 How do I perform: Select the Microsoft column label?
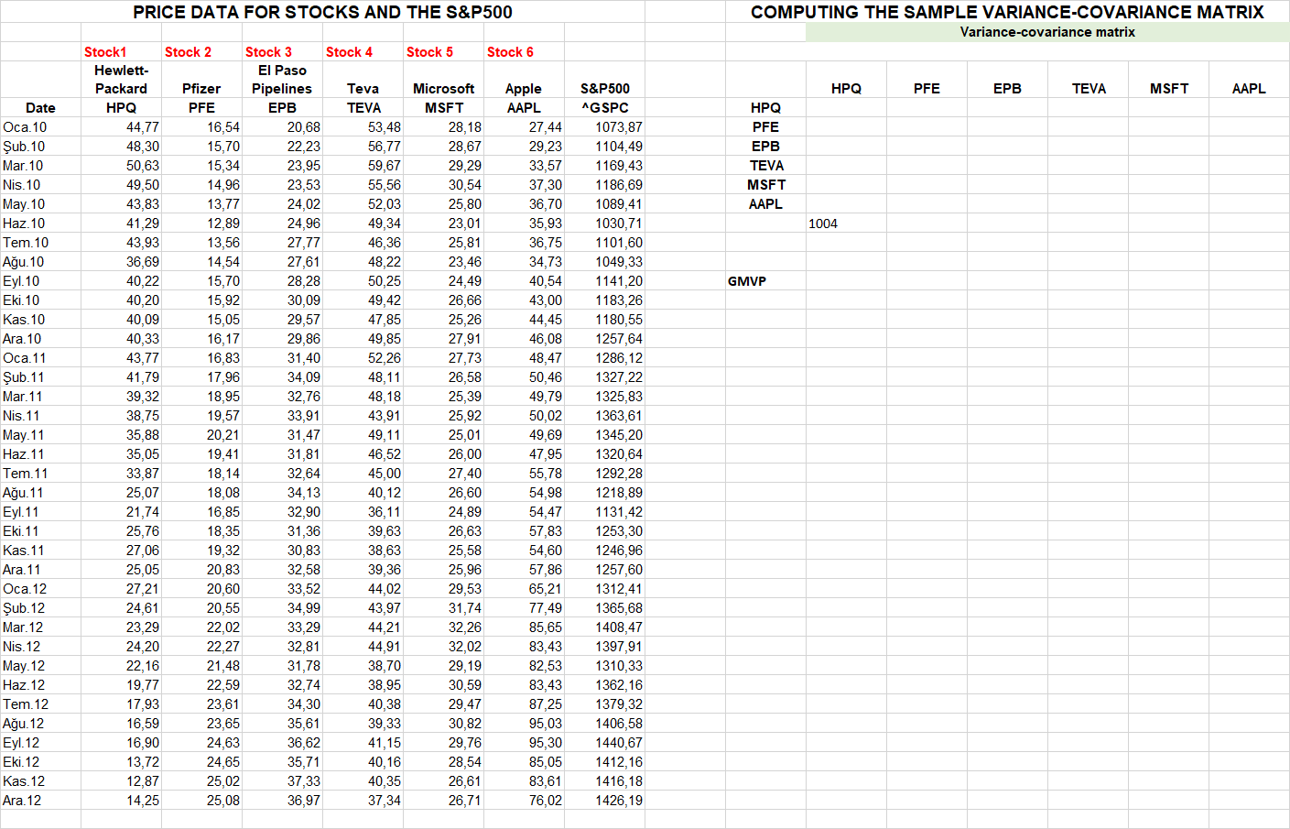[x=443, y=89]
